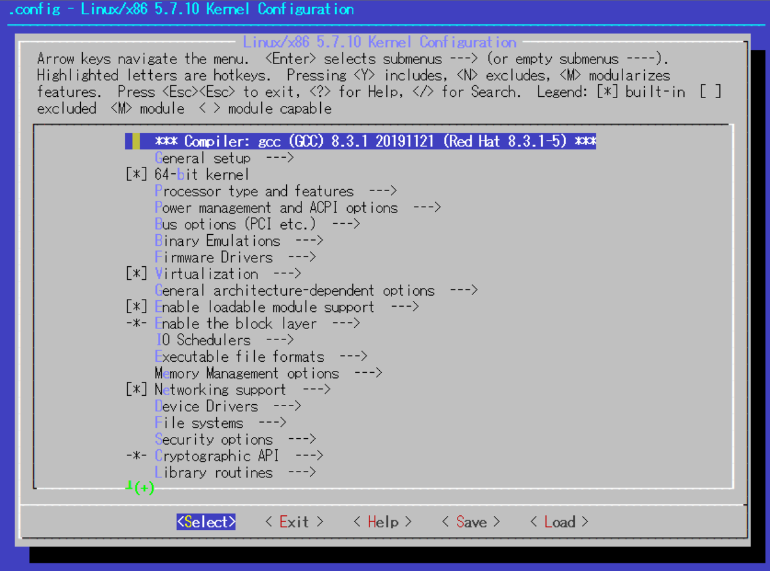Image resolution: width=770 pixels, height=571 pixels.
Task: Open Power management and ACPI options
Action: [298, 208]
